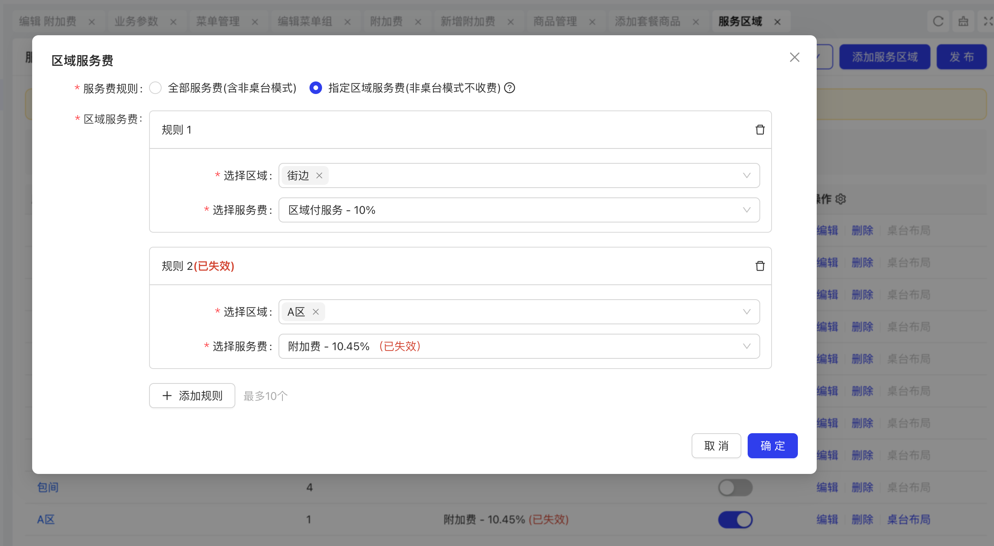Close the 区域服务费 dialog with X
The image size is (994, 546).
[794, 57]
